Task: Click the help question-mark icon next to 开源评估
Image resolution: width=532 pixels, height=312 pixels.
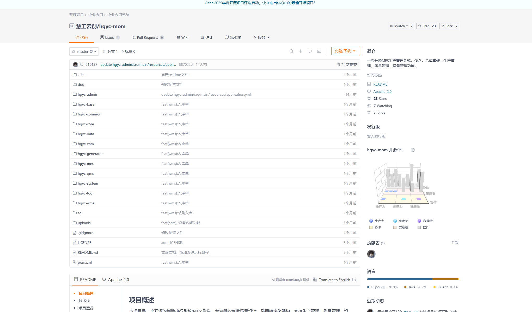Action: 413,150
